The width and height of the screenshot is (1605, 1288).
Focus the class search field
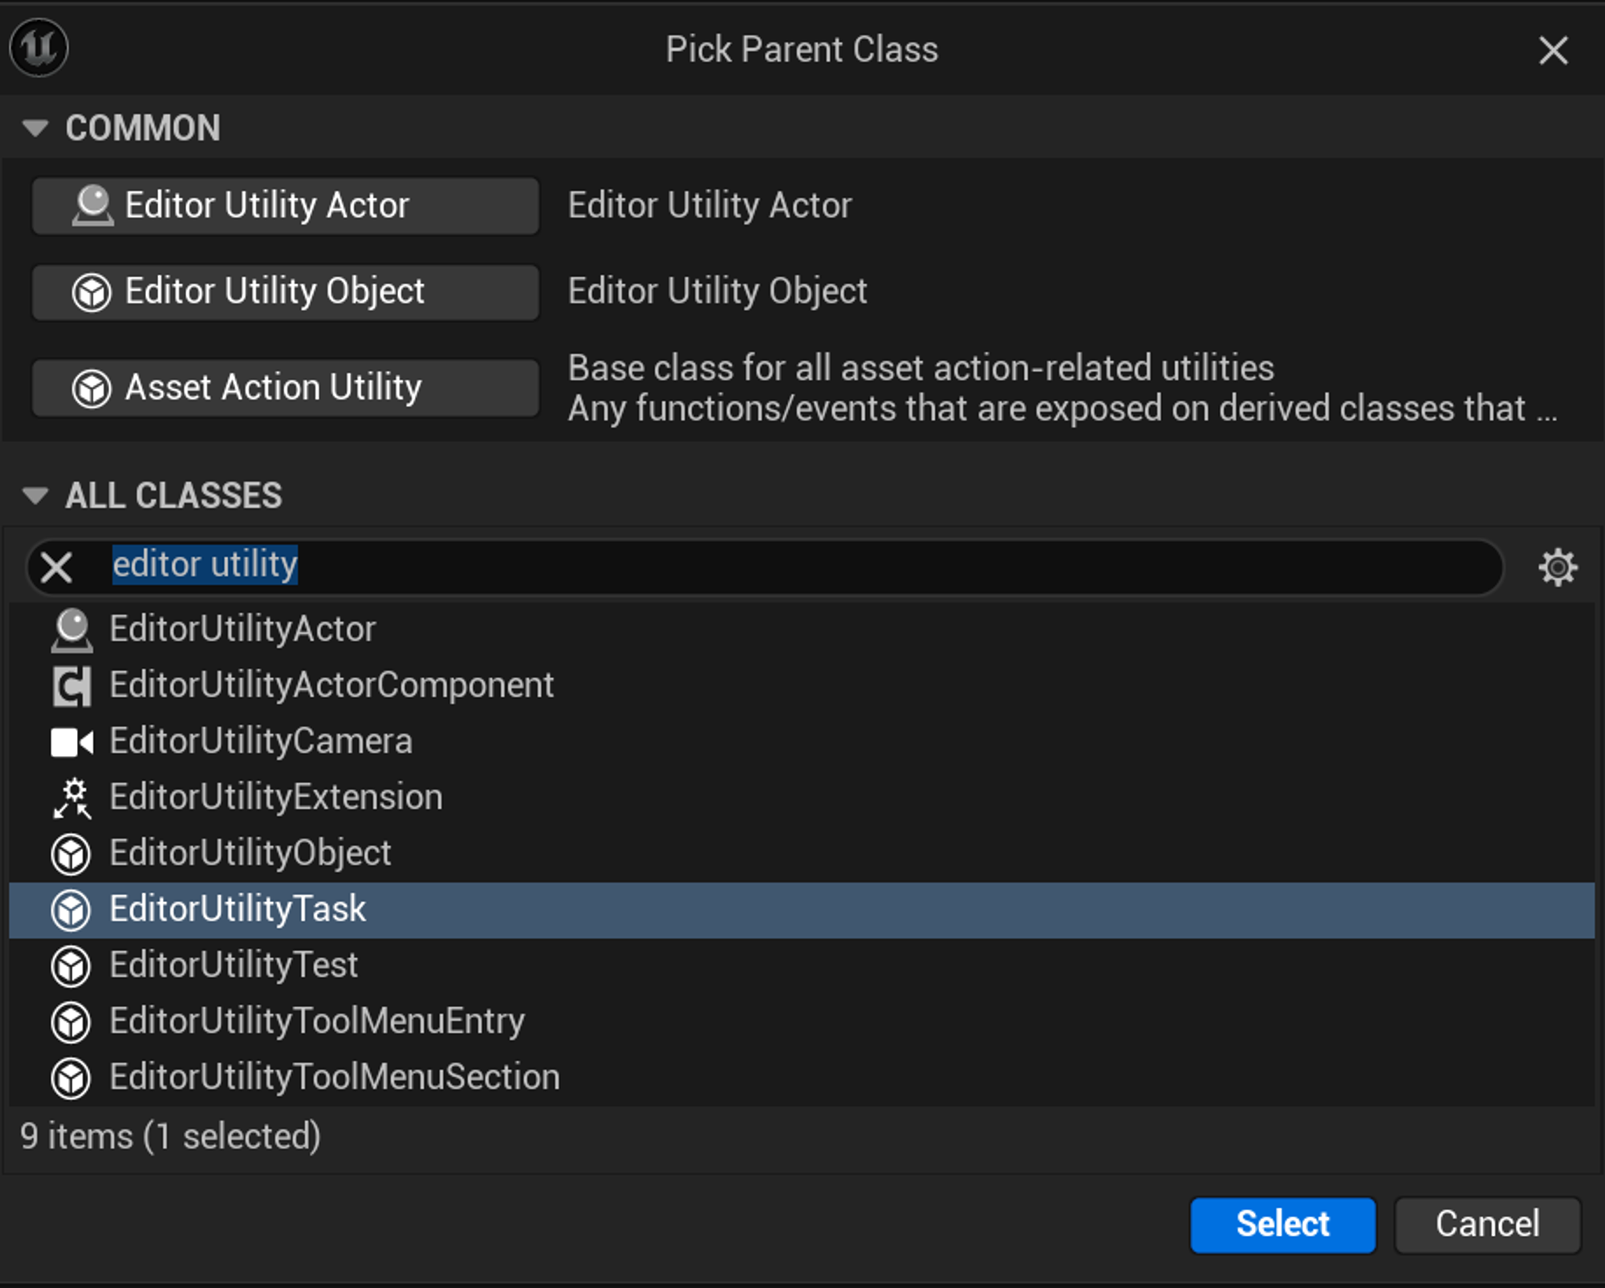click(x=802, y=566)
